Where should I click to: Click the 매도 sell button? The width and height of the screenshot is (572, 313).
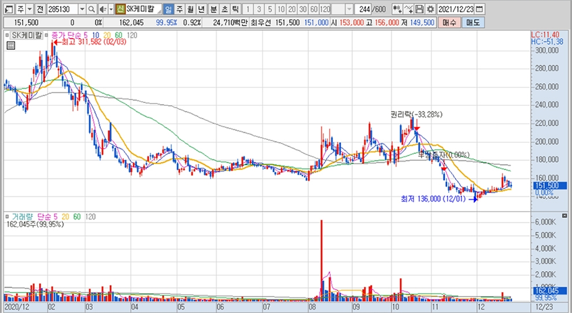pos(473,23)
